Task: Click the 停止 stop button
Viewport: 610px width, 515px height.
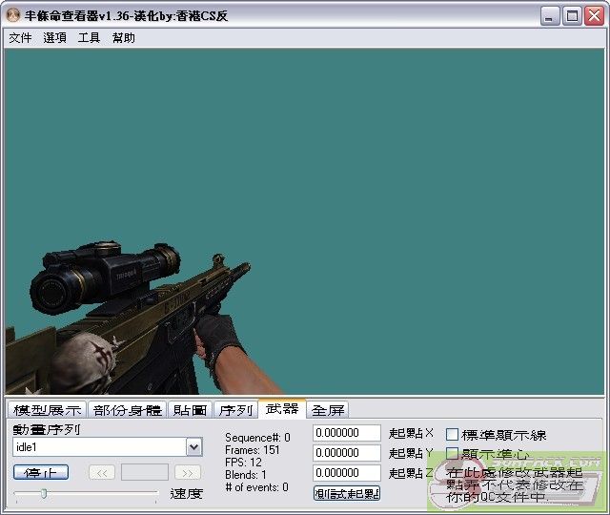Action: [x=41, y=472]
